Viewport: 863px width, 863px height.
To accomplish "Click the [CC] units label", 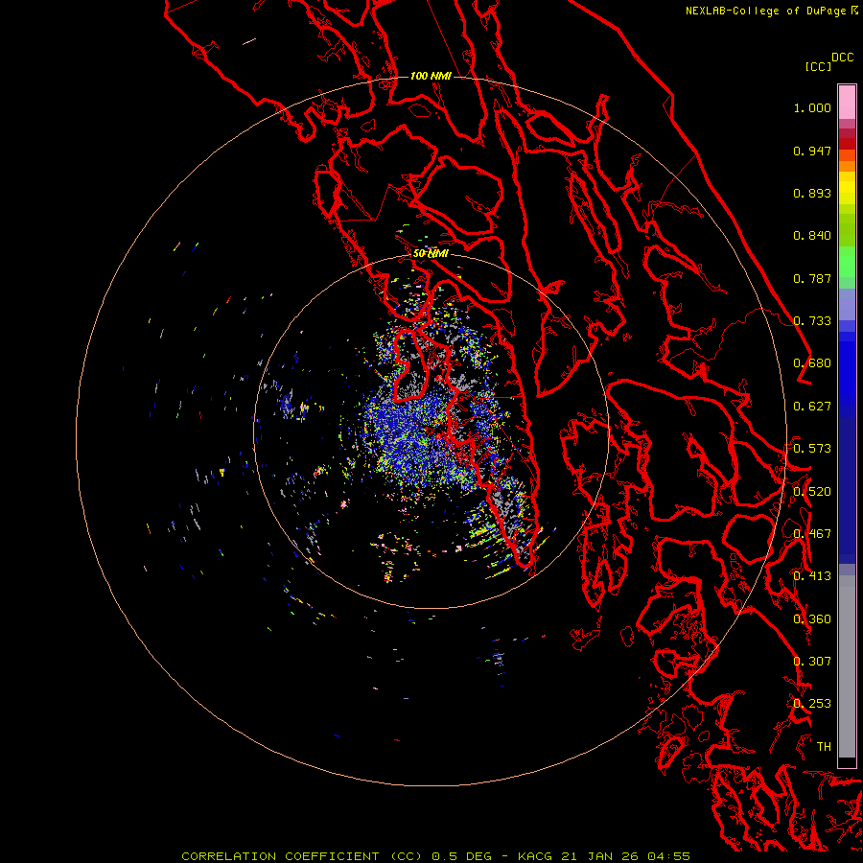I will pos(818,66).
